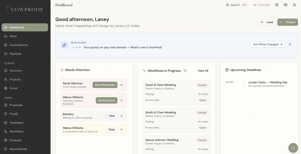Send Reminder to Sarah Martinez
Screen dimensions: 301x154
pos(105,85)
